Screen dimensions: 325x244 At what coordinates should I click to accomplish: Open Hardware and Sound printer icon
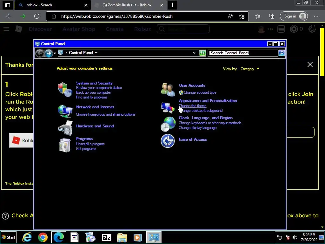click(x=65, y=128)
